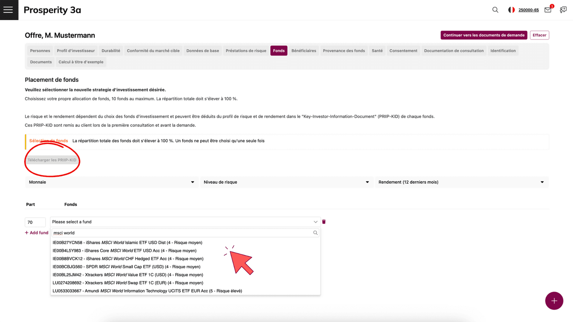Screen dimensions: 573x322
Task: Open the Niveau de risque dropdown
Action: (x=286, y=182)
